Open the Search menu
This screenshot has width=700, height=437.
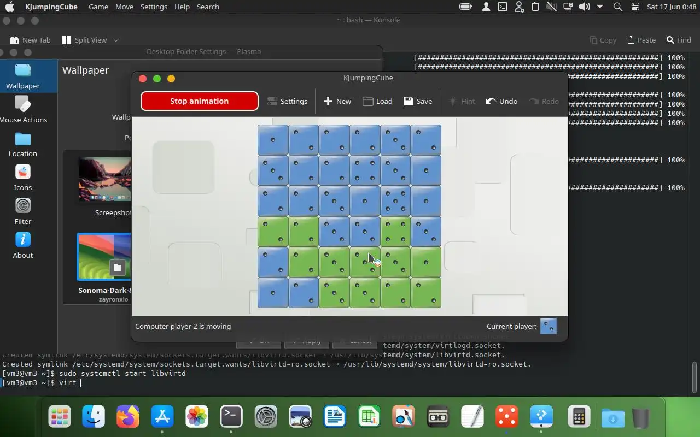coord(208,7)
